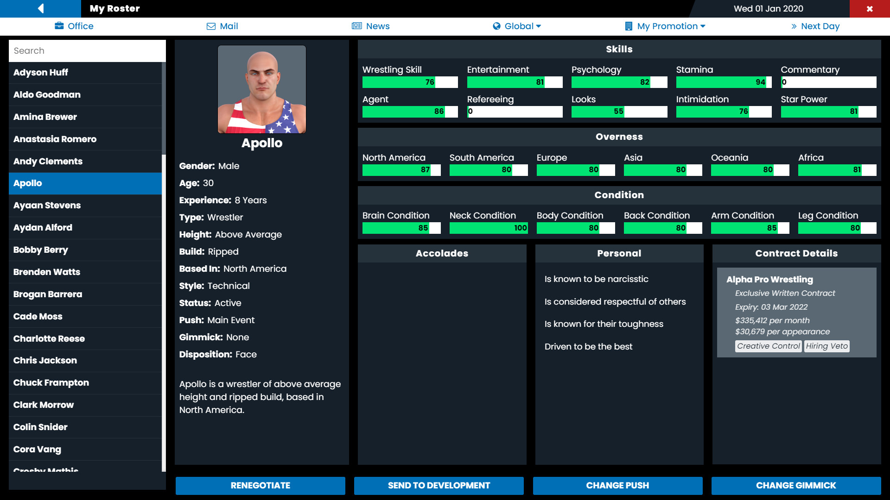Image resolution: width=890 pixels, height=500 pixels.
Task: Expand the Global dropdown menu
Action: (517, 25)
